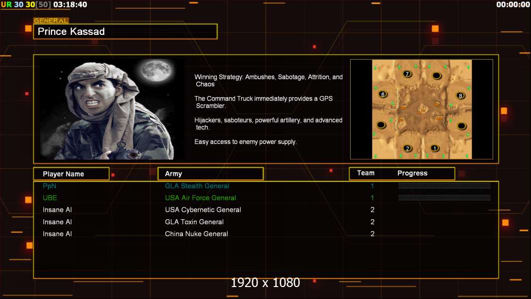Select the empty start slot right of position 7
Viewport: 531px width, 299px height.
coord(436,75)
